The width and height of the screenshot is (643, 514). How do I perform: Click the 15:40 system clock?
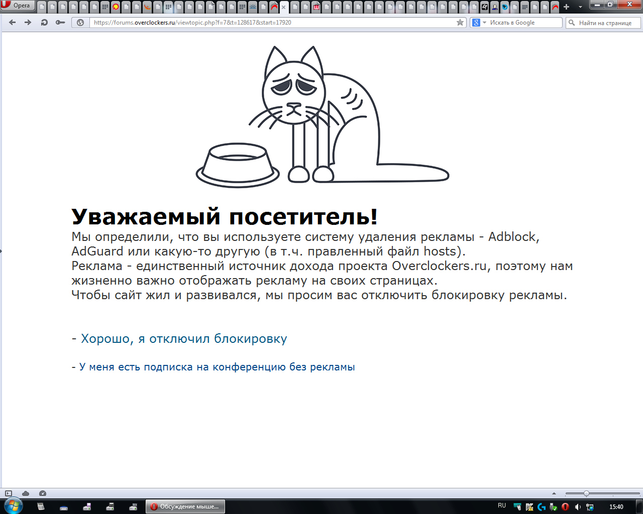pyautogui.click(x=616, y=507)
